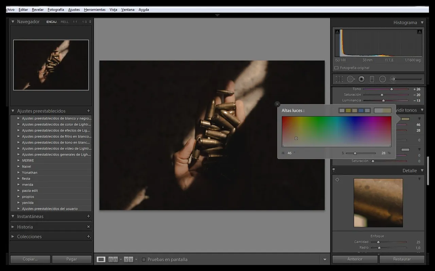Adjust the S saturation slider in color picker
435x271 pixels.
click(x=355, y=153)
